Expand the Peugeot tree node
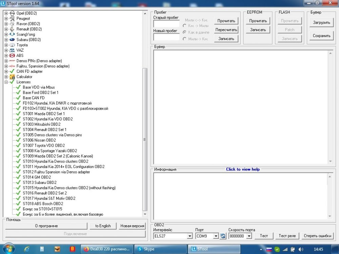Viewport: 339px width, 254px height. 6,19
